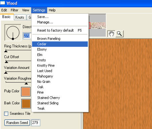
Task: Pick the Cedar preset
Action: pyautogui.click(x=60, y=44)
